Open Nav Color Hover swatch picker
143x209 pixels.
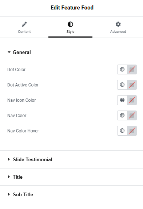[132, 131]
